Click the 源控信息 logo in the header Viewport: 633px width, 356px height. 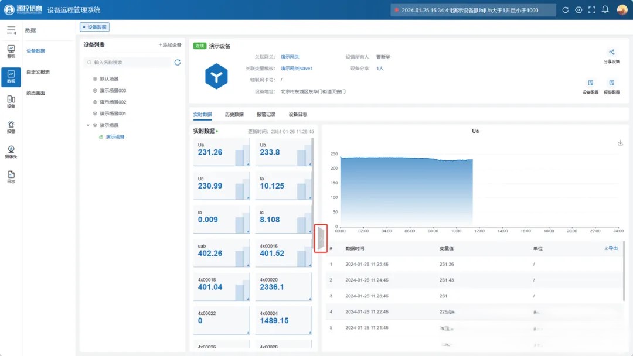[x=23, y=9]
